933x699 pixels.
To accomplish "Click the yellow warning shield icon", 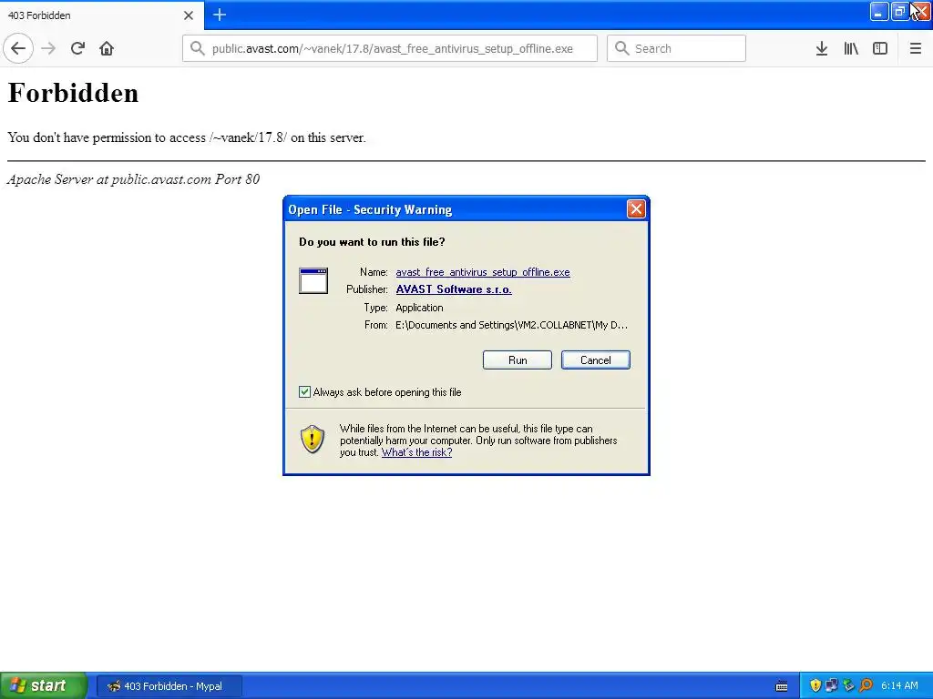I will click(x=313, y=440).
